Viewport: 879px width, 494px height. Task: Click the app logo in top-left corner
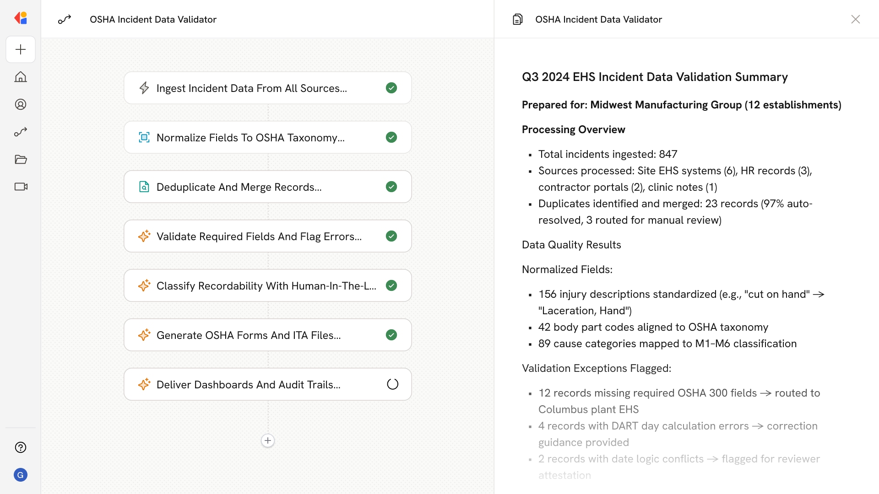[21, 18]
